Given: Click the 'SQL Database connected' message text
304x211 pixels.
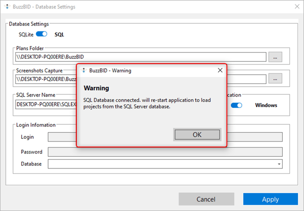Looking at the screenshot, I should (147, 103).
